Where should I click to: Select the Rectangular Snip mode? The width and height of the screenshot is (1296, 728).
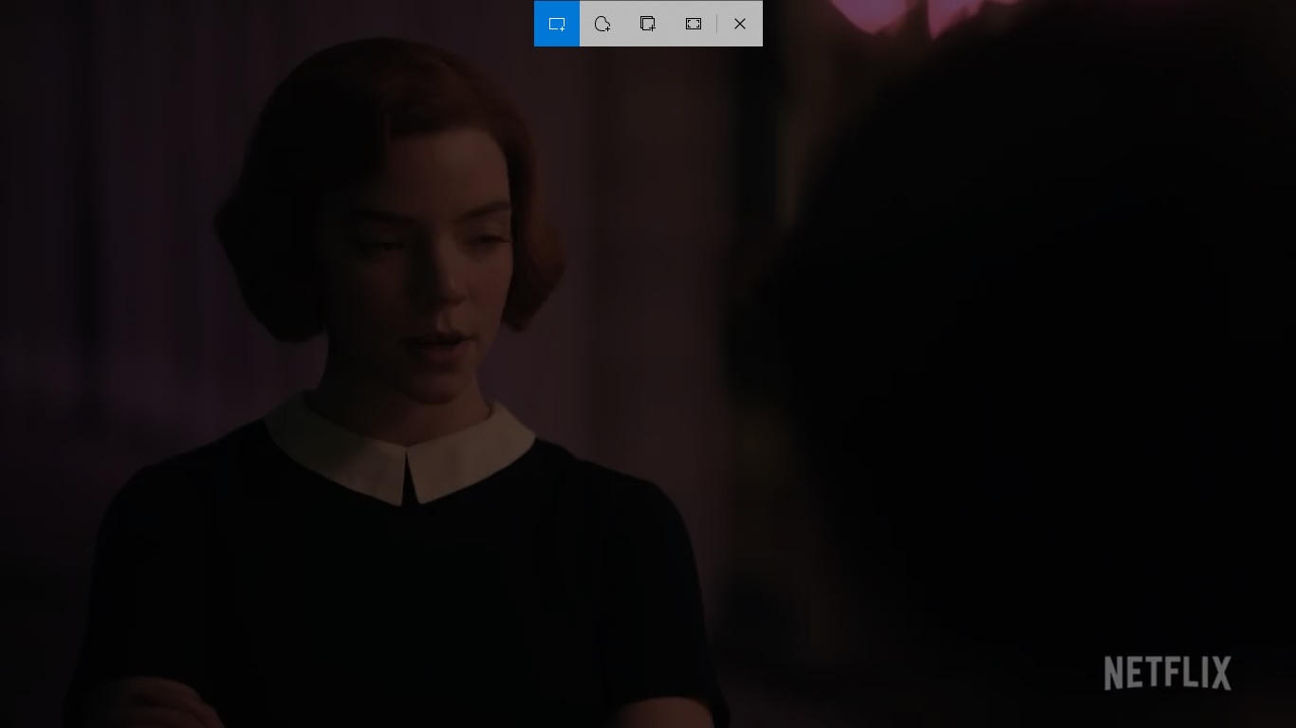[557, 24]
